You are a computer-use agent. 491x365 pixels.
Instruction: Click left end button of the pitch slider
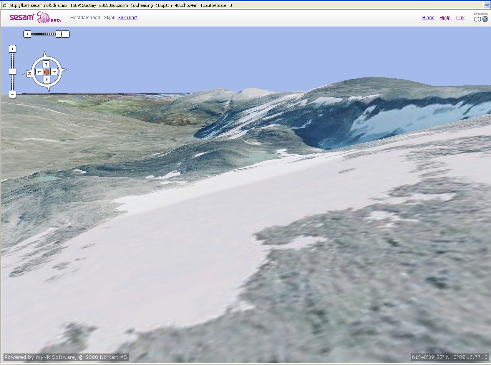[27, 34]
